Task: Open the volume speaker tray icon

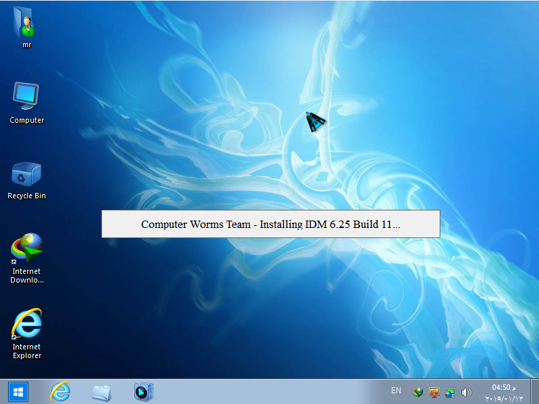Action: pos(467,392)
